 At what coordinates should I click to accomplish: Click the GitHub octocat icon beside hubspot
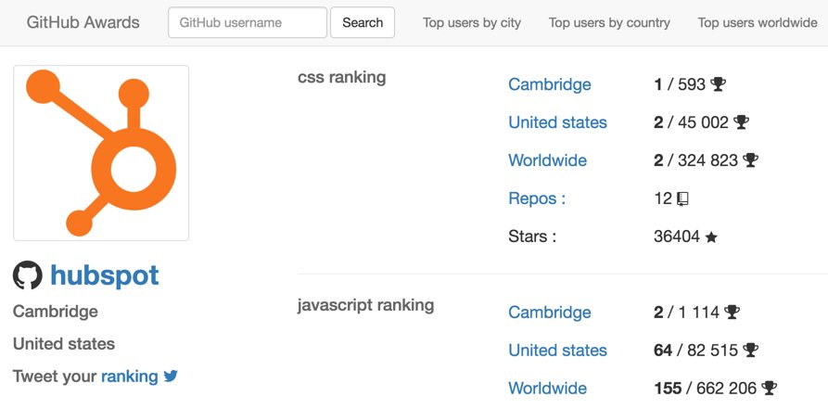click(28, 275)
